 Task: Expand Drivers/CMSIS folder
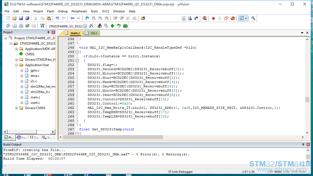tap(17, 108)
